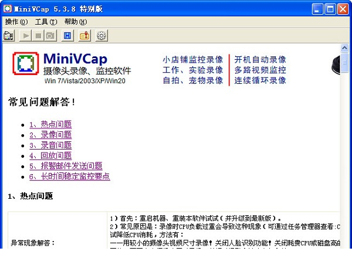
Task: Stop recording with the square stop button
Action: [38, 36]
